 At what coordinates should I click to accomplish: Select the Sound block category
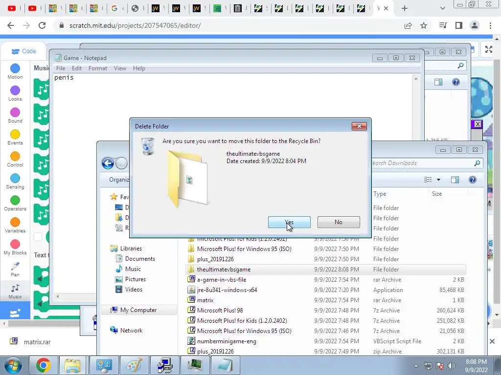[x=15, y=115]
